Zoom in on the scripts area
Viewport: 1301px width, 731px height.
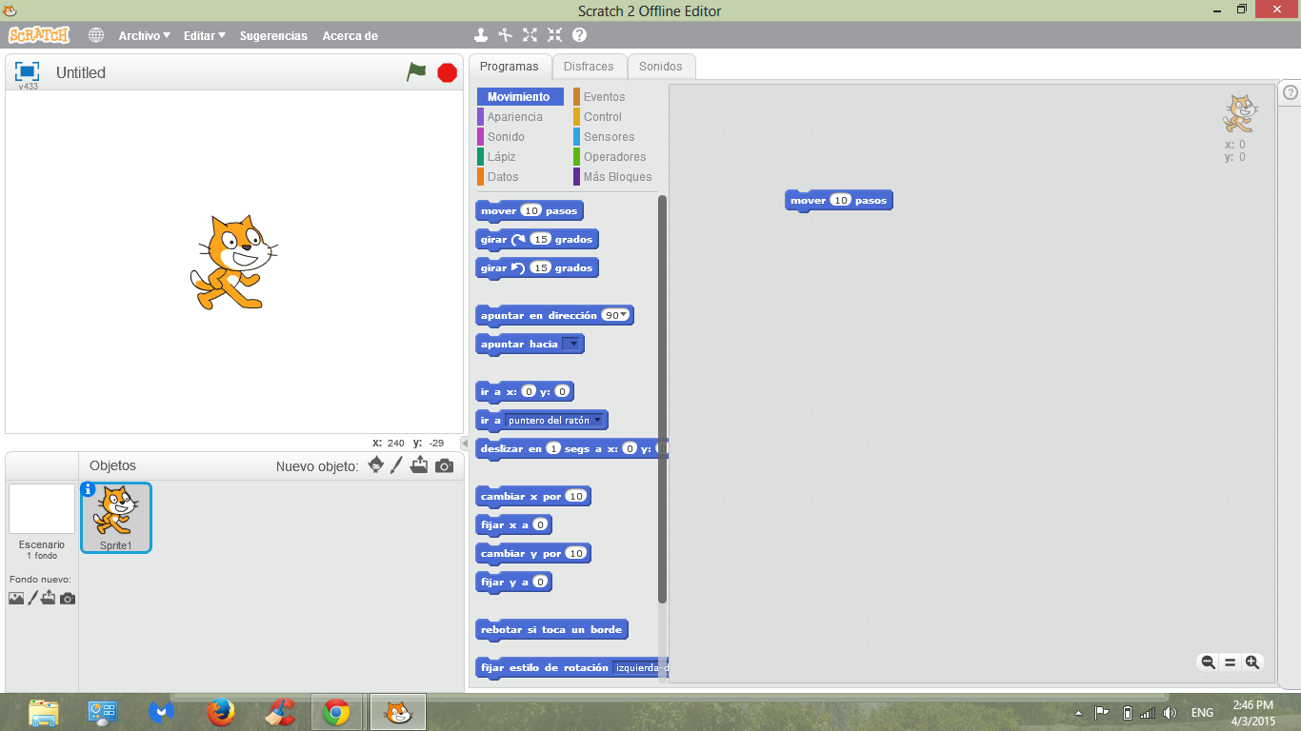[x=1252, y=662]
